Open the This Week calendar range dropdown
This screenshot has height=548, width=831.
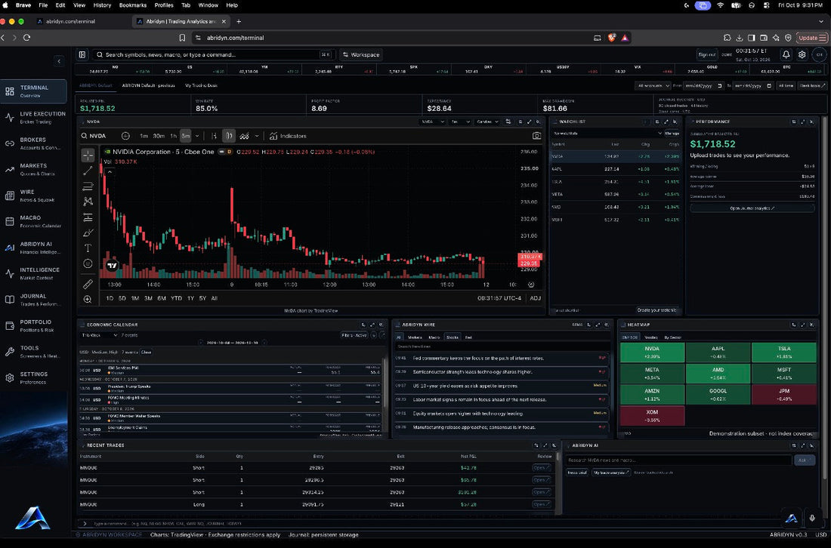coord(99,335)
